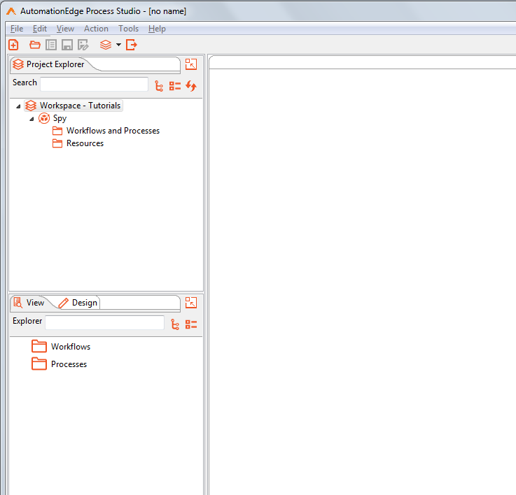Switch to the Design tab
Screen dimensions: 516x495
84,303
